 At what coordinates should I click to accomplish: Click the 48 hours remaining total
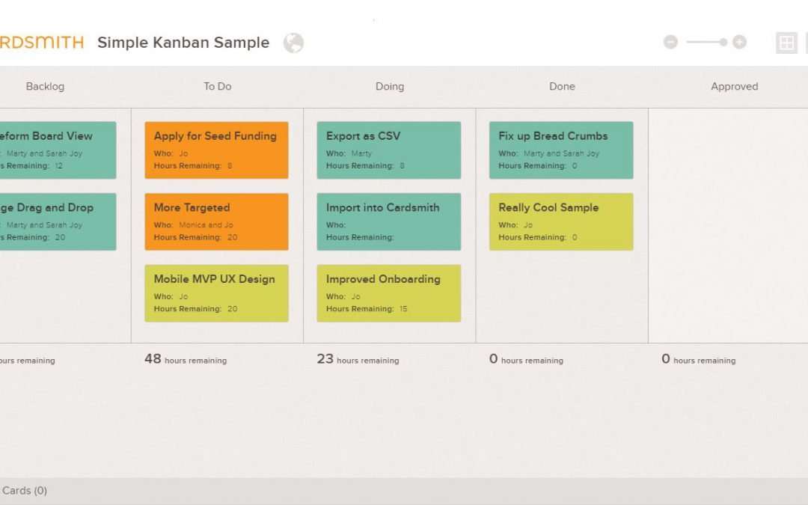pos(186,359)
